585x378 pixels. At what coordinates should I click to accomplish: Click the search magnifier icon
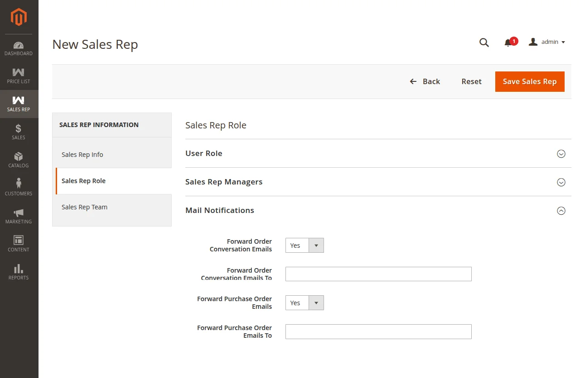[x=484, y=43]
